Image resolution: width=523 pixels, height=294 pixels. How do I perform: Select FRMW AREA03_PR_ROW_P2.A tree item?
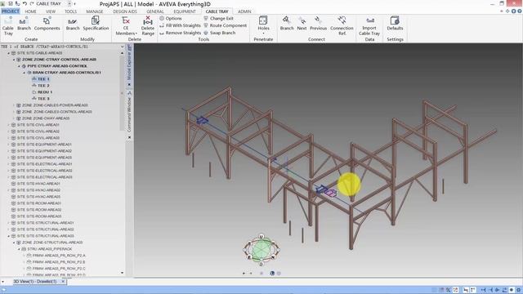(x=56, y=256)
